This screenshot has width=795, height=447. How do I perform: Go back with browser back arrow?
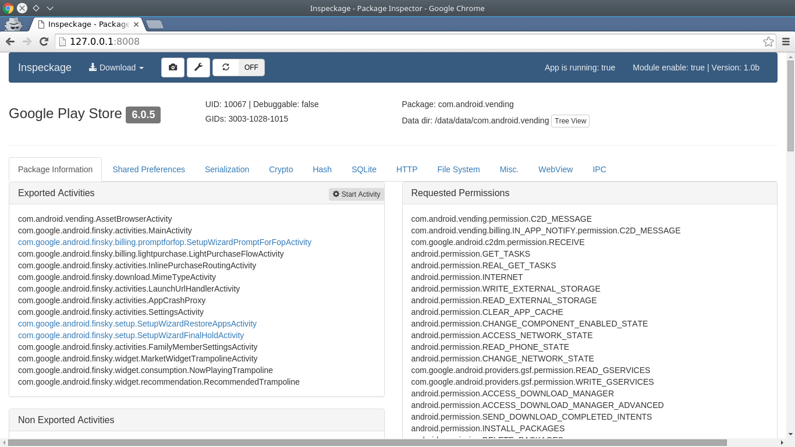pyautogui.click(x=10, y=41)
